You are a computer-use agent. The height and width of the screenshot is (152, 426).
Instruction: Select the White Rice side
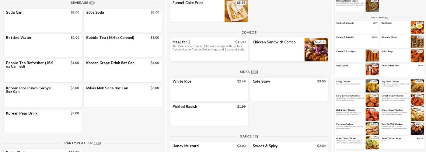click(209, 89)
